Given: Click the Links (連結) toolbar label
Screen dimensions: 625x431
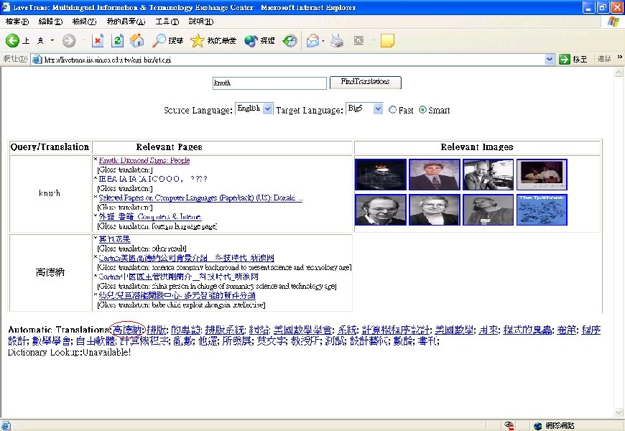Looking at the screenshot, I should [604, 59].
